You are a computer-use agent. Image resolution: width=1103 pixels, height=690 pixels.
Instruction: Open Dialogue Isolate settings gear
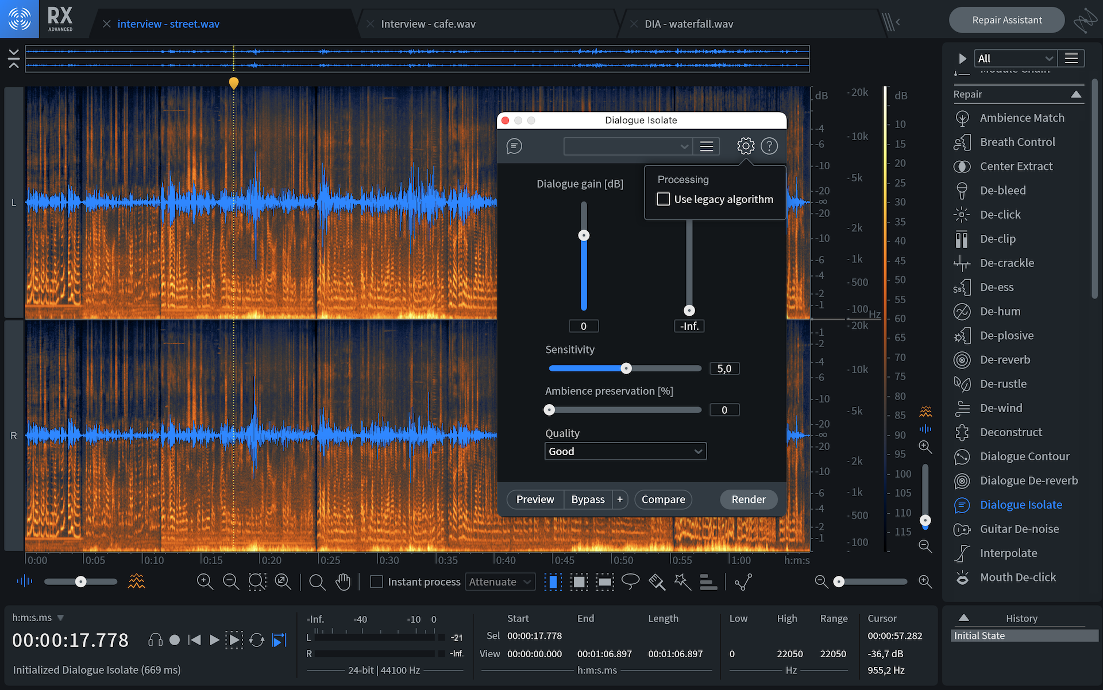(x=746, y=146)
